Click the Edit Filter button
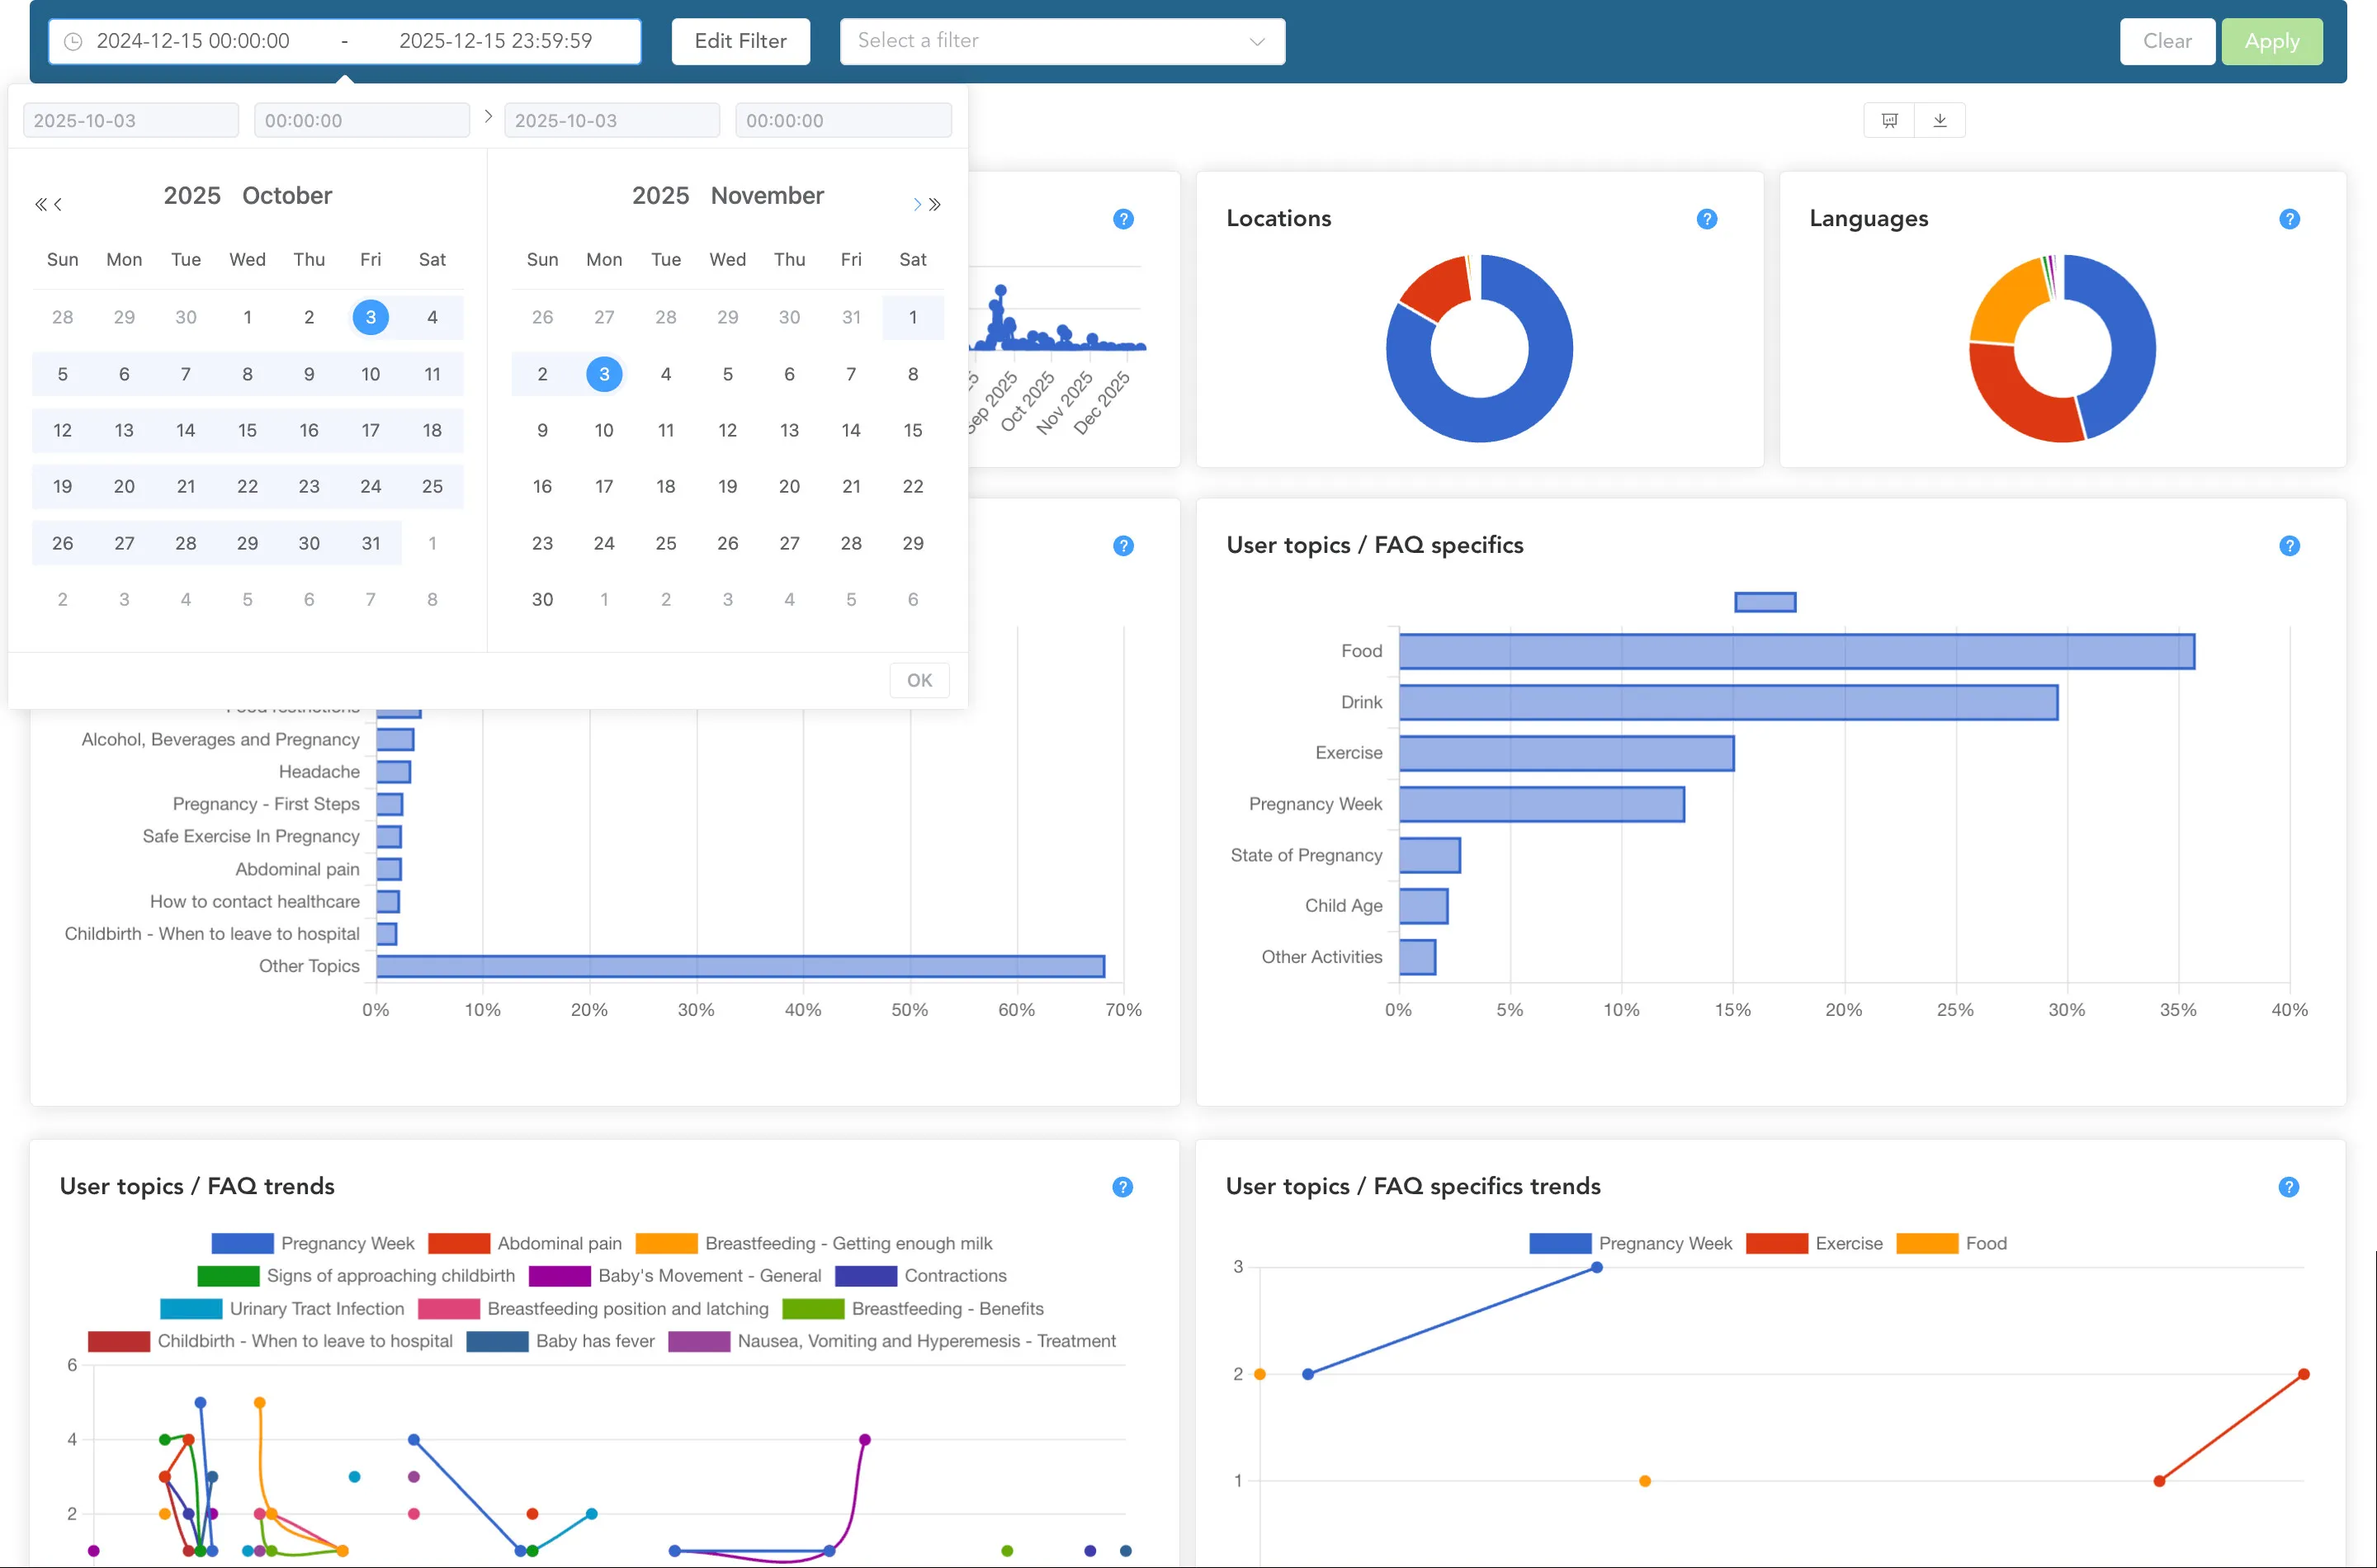 pos(740,41)
